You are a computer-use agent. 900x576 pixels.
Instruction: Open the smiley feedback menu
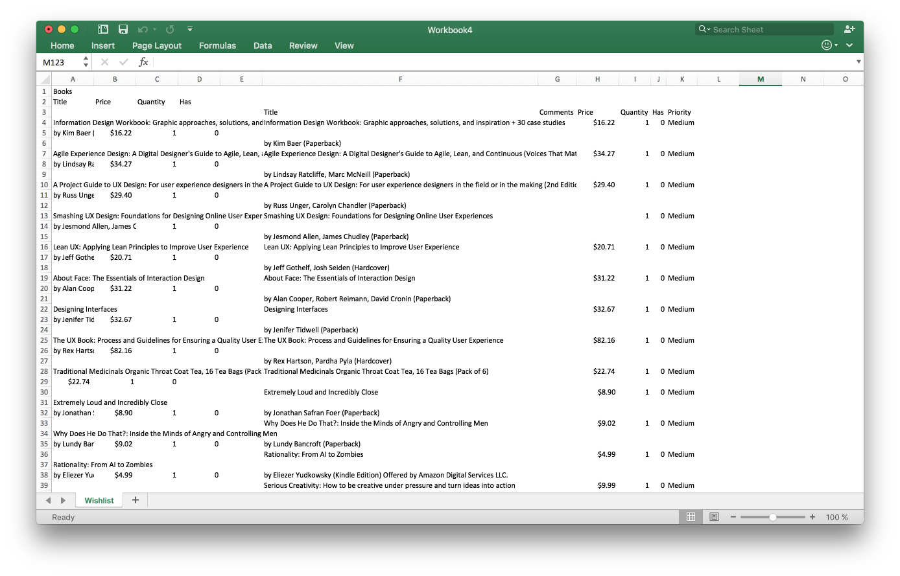(x=829, y=45)
